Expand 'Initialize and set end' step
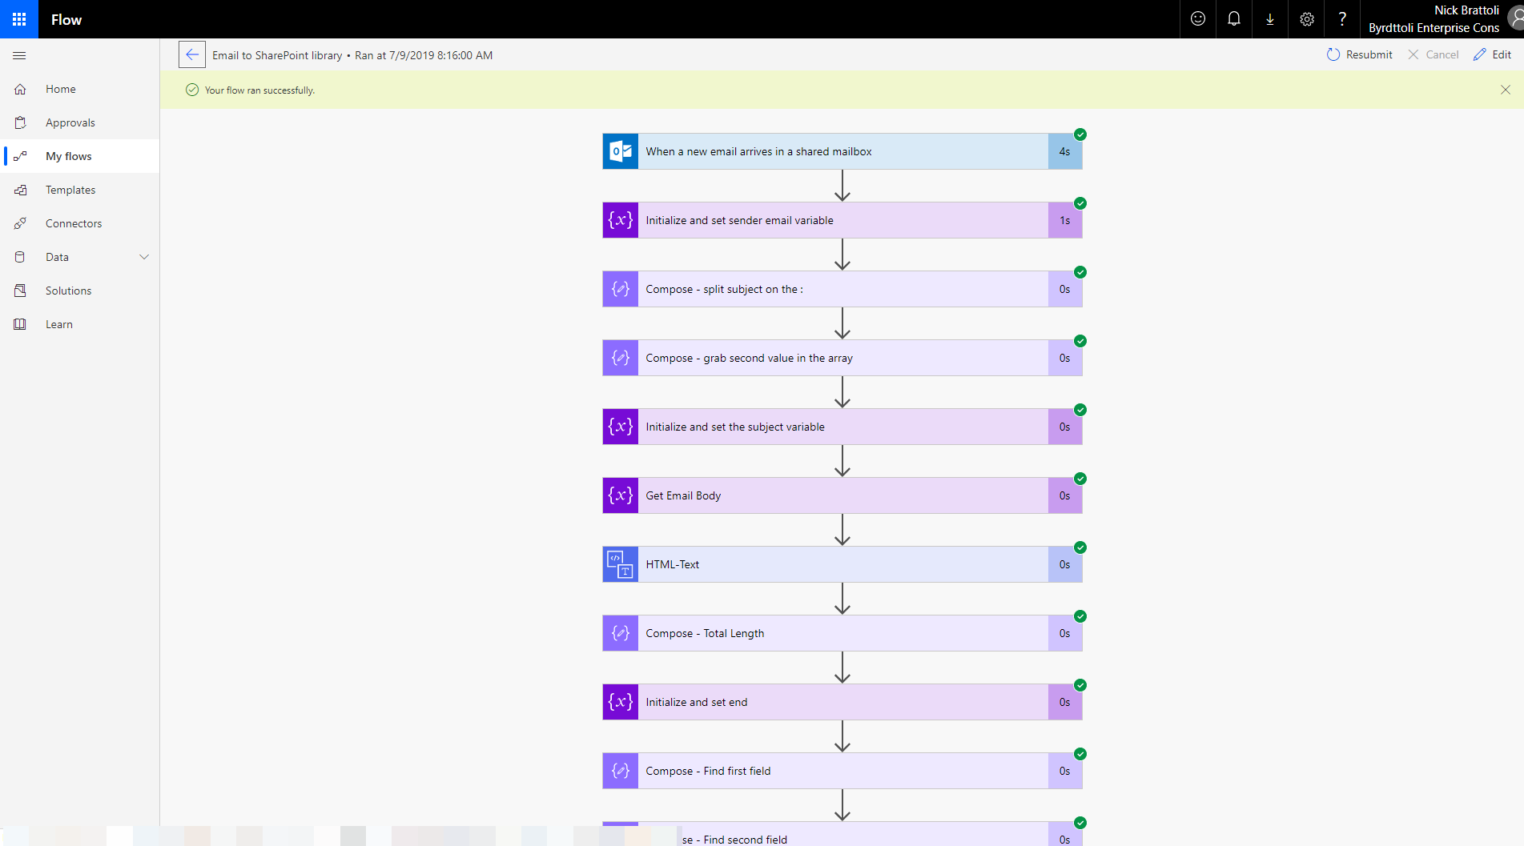 pyautogui.click(x=842, y=702)
